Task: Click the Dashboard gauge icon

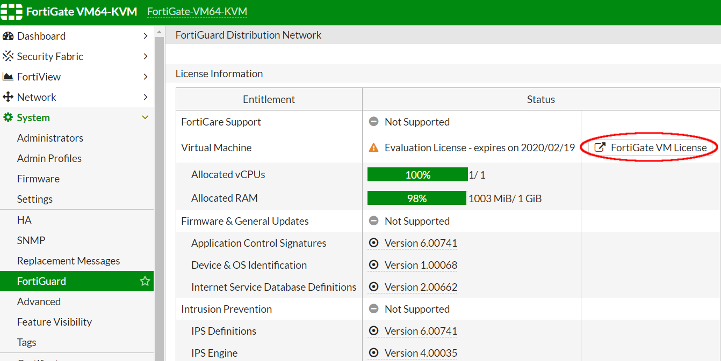Action: click(x=8, y=36)
